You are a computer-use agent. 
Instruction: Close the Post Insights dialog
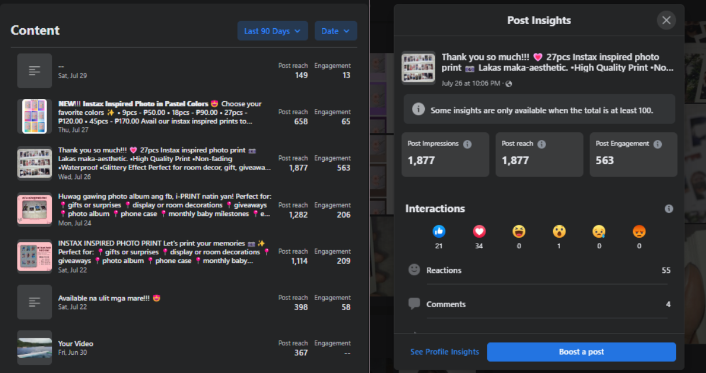(x=666, y=21)
